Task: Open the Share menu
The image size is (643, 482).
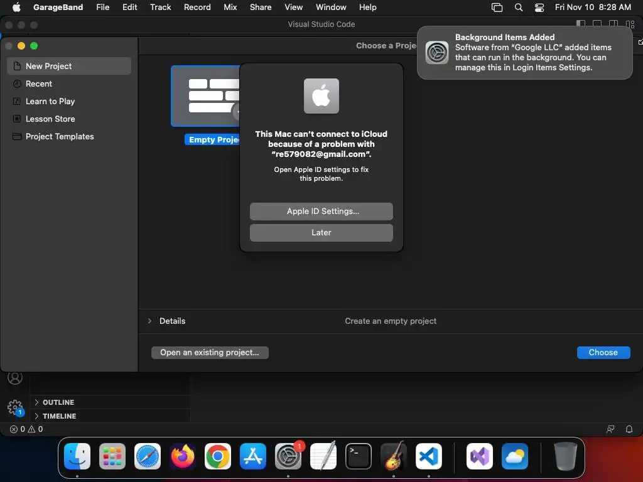Action: [x=261, y=8]
